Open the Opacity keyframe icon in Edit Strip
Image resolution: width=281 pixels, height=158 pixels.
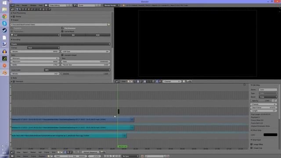[x=273, y=101]
